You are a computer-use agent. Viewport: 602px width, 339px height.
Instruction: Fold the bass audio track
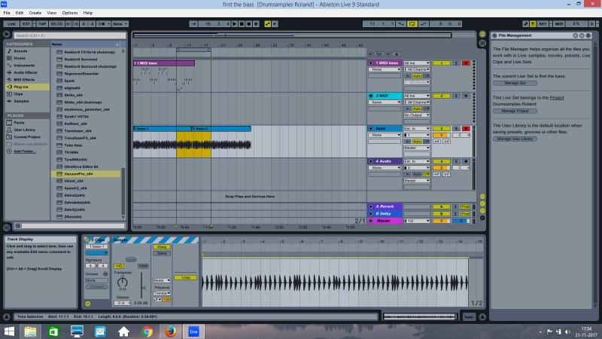[x=371, y=128]
